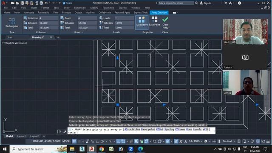
Task: Click the blue upward triangle row grip
Action: 118,58
